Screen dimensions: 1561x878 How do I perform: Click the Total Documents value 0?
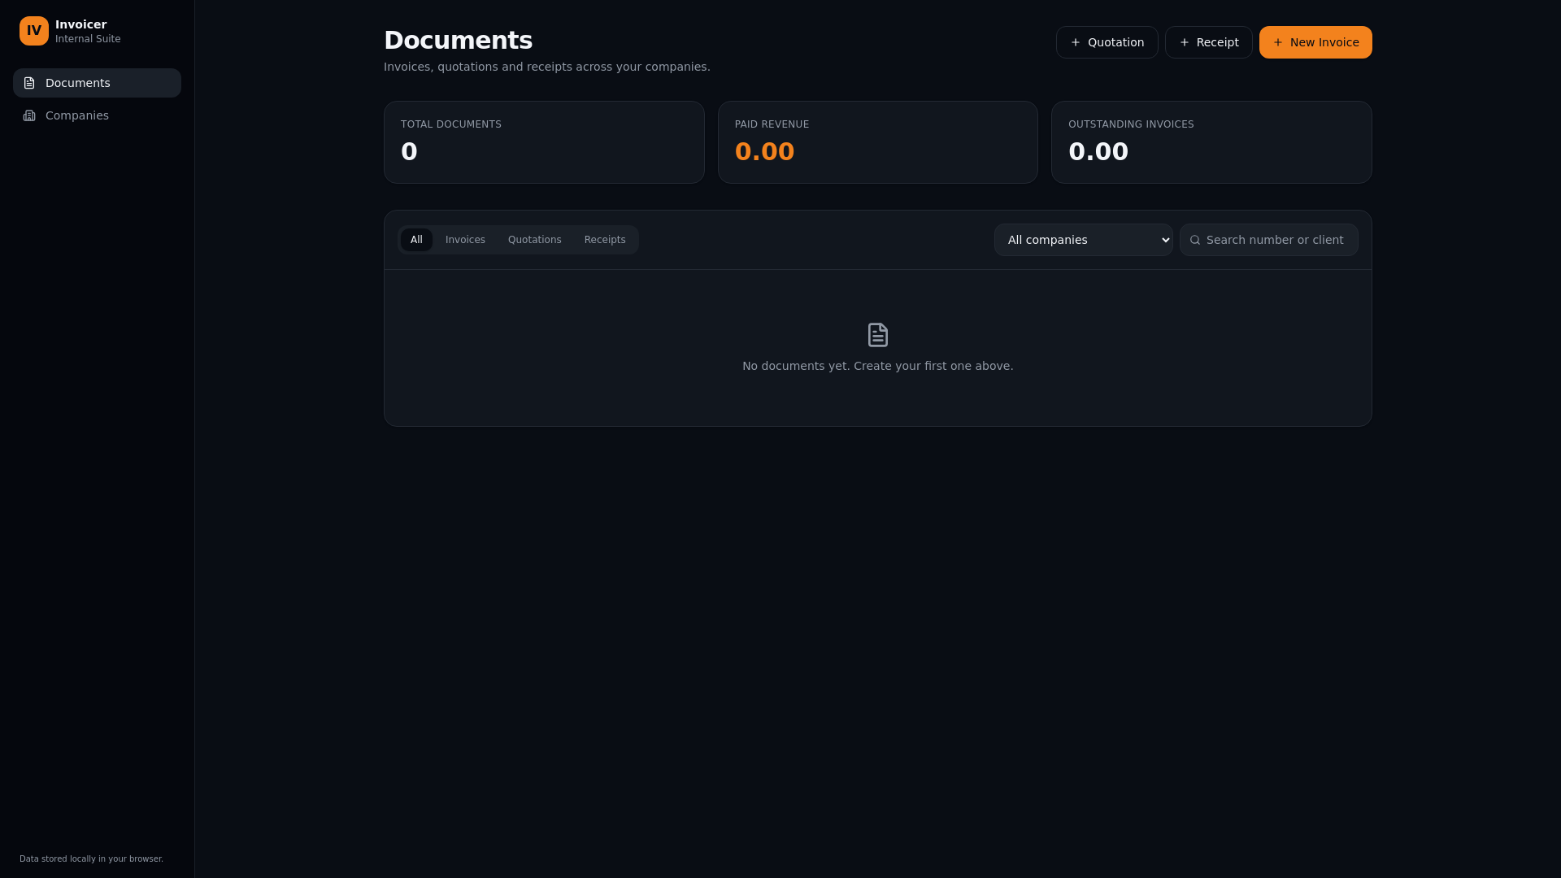409,151
